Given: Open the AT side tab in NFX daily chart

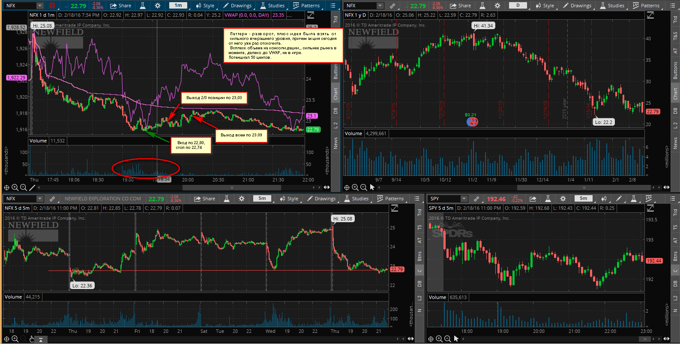Looking at the screenshot, I should pyautogui.click(x=675, y=51).
